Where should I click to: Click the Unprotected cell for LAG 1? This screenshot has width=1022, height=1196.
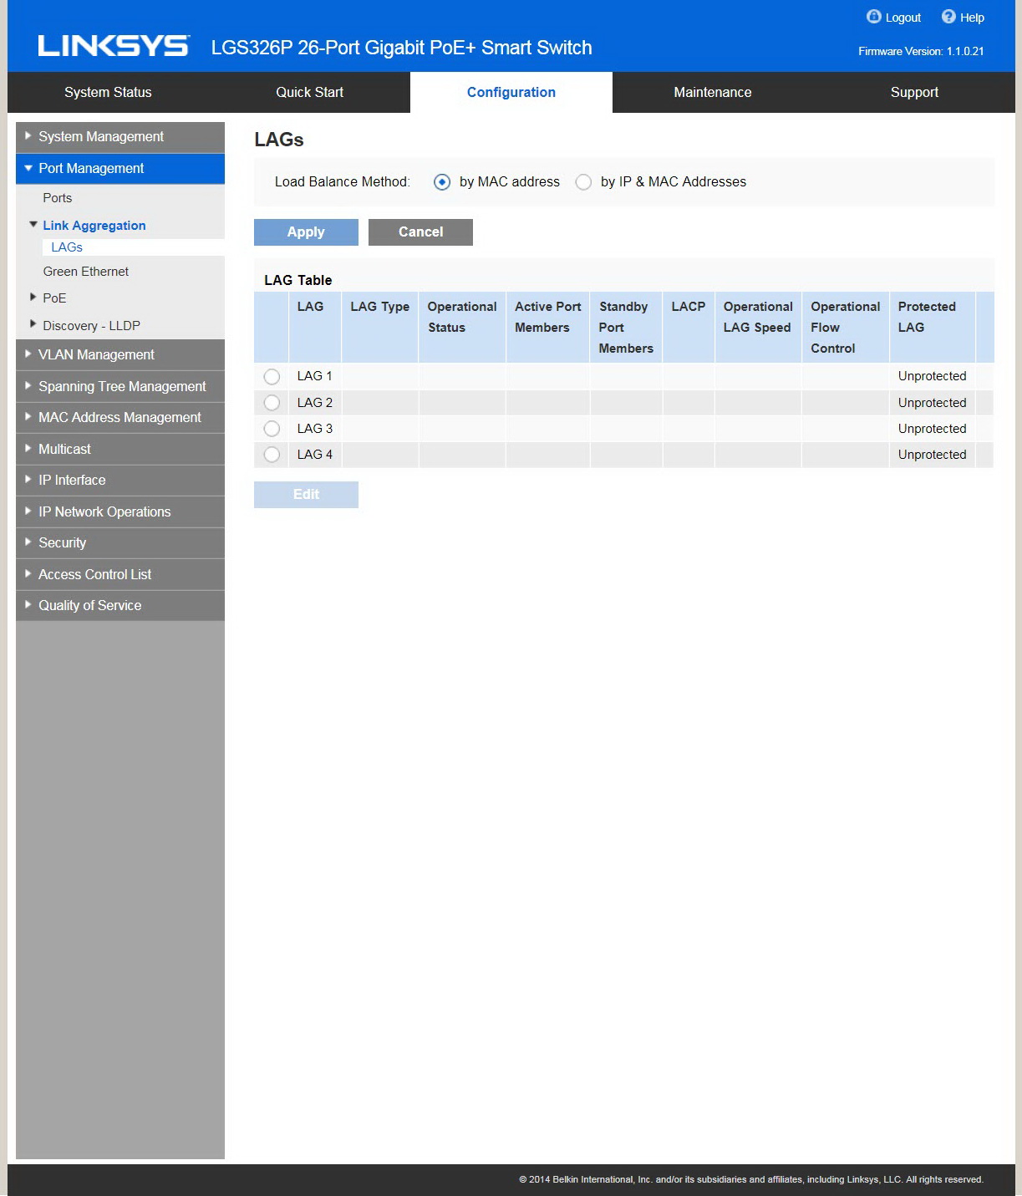click(x=932, y=377)
